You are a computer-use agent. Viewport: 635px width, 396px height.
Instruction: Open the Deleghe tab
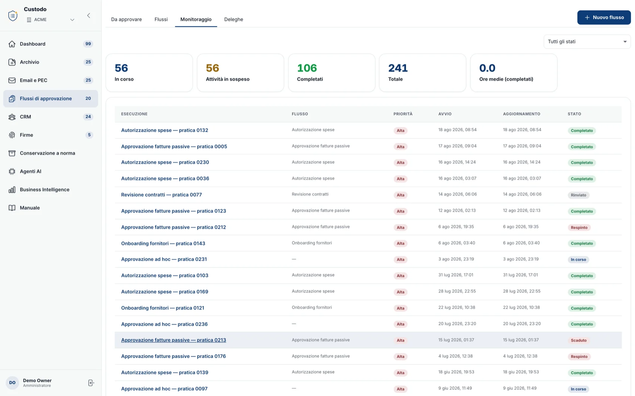coord(233,19)
